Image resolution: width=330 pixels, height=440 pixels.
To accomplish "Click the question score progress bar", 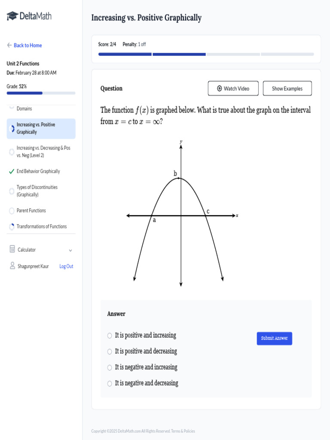I will [206, 54].
